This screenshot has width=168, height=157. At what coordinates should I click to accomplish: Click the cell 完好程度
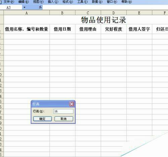coord(114,29)
